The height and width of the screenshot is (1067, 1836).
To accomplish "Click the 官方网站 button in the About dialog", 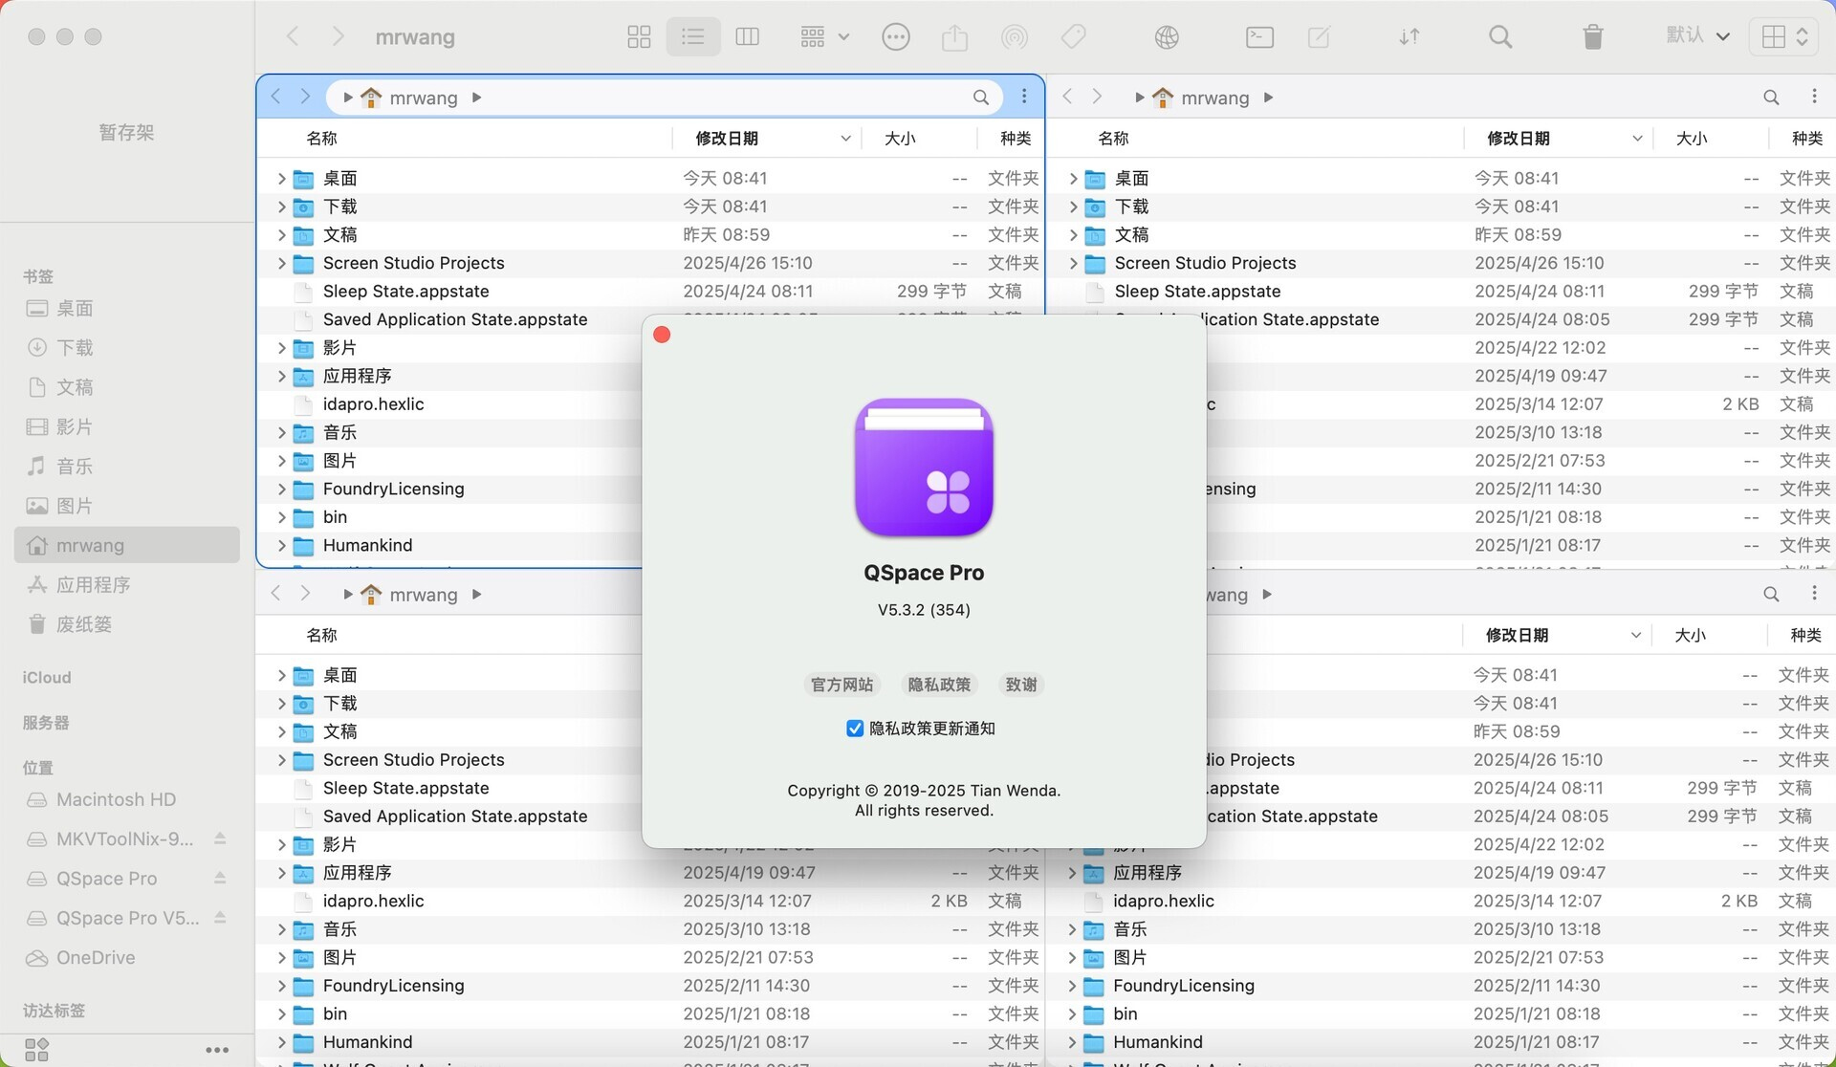I will [x=841, y=685].
